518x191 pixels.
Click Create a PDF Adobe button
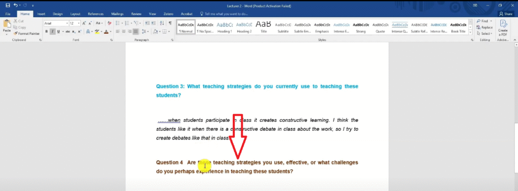[503, 28]
